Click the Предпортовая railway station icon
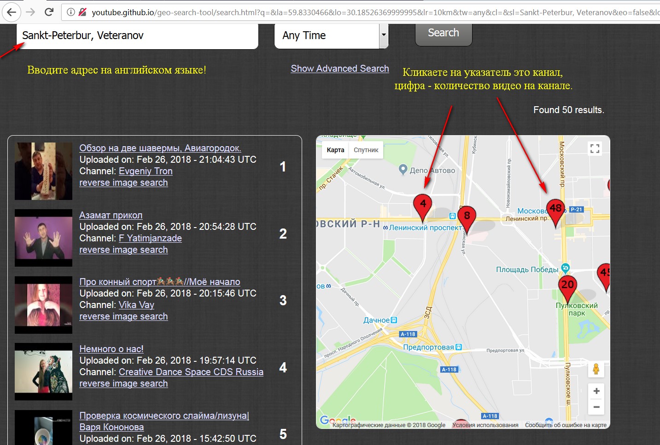 point(458,347)
